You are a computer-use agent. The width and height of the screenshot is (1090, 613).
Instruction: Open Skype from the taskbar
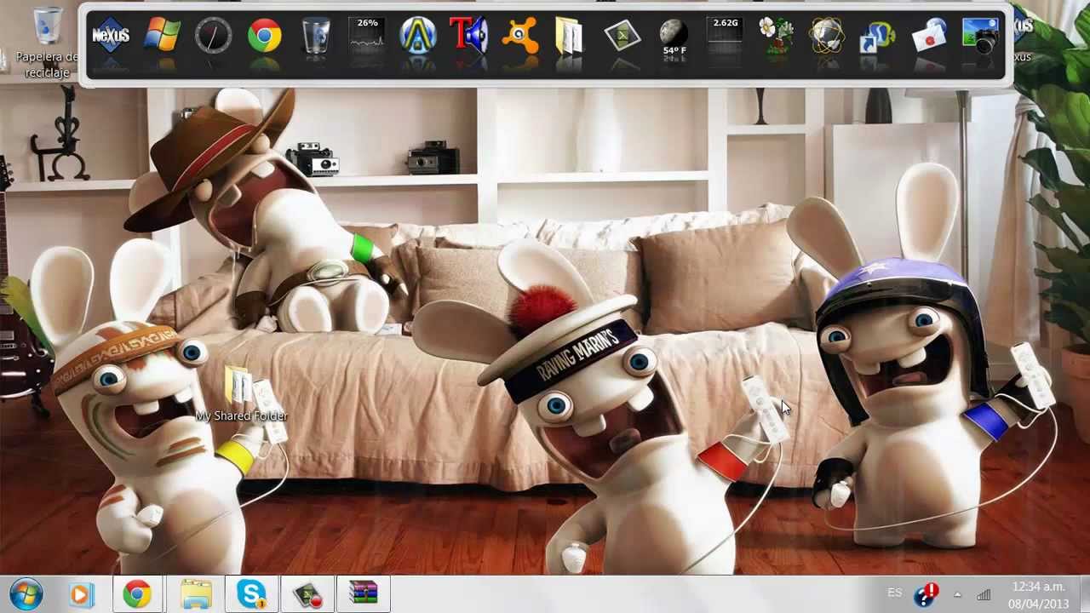[252, 593]
